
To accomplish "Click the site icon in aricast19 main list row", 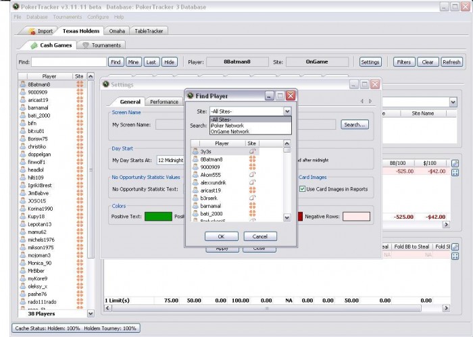I will (x=80, y=100).
